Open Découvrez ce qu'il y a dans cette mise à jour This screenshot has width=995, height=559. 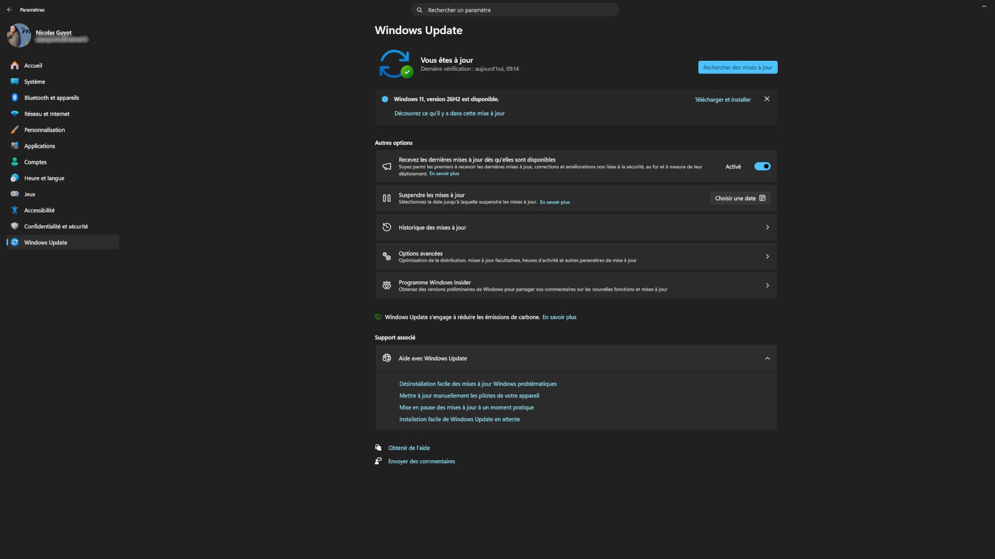pyautogui.click(x=449, y=113)
